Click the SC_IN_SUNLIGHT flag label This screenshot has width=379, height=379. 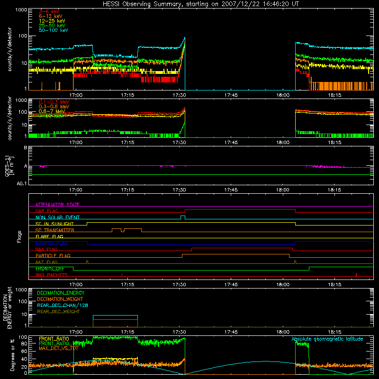pos(54,224)
